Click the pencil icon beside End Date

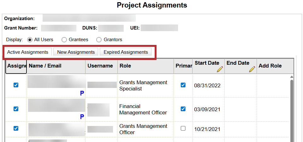point(252,69)
